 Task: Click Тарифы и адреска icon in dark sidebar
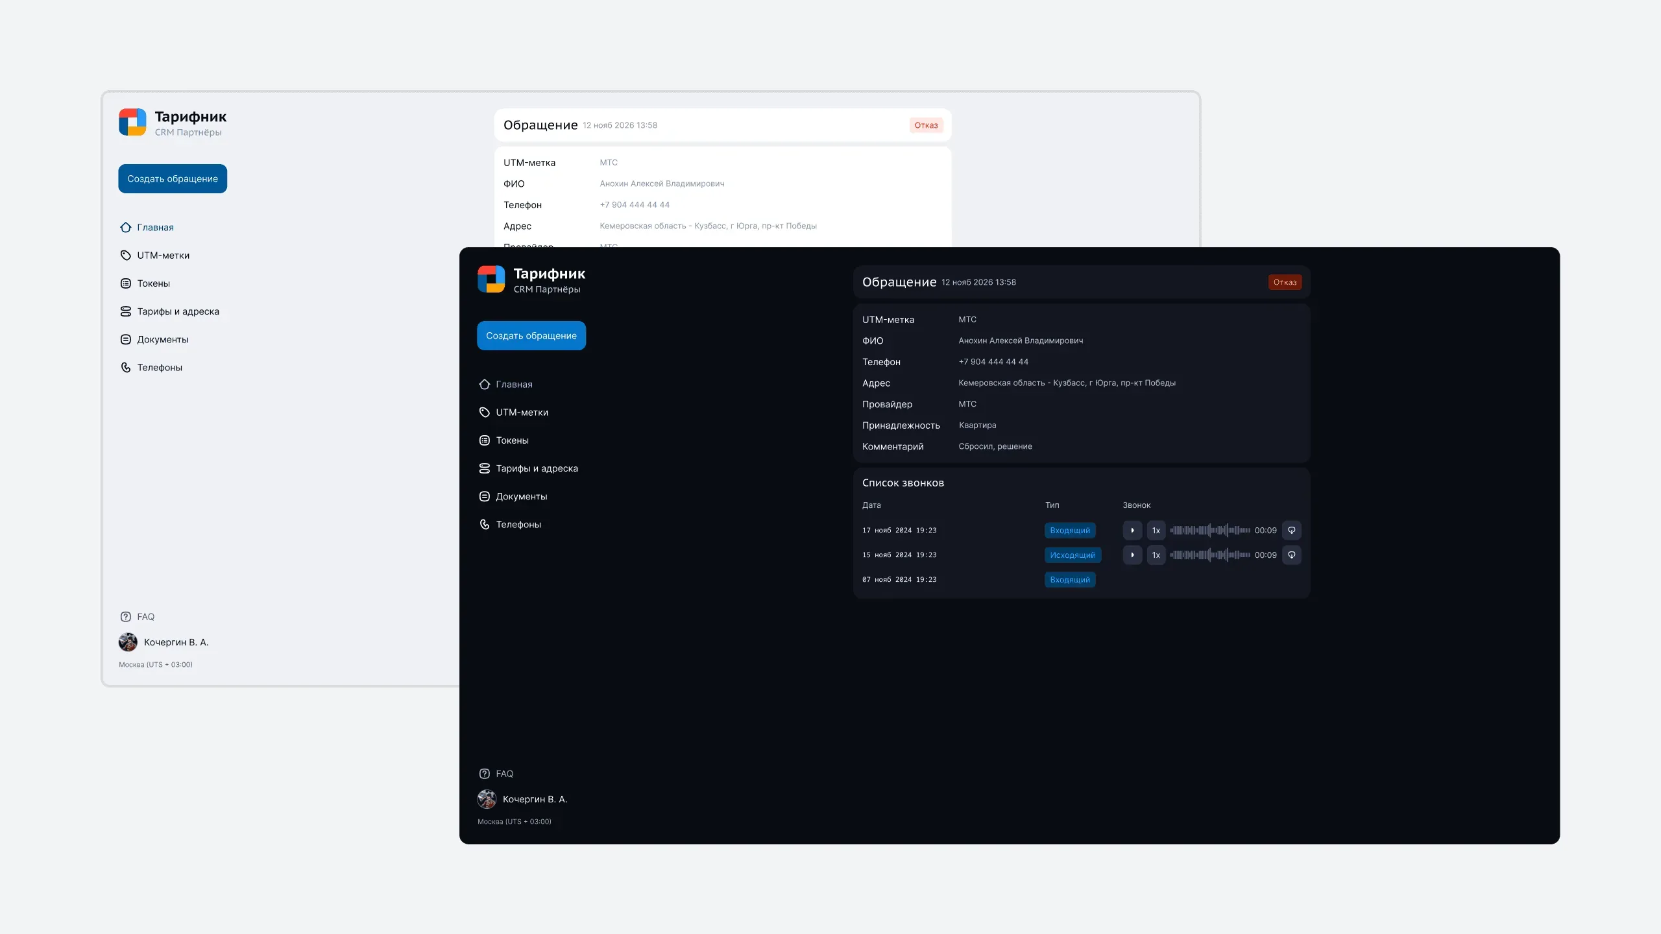(x=484, y=468)
